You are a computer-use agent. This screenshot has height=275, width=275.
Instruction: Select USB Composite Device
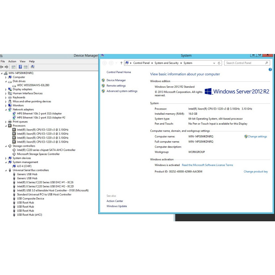(31, 198)
